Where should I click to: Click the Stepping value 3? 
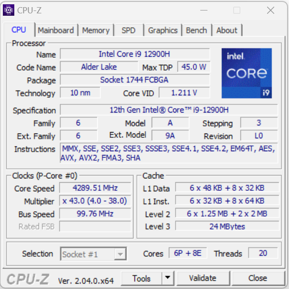click(259, 123)
